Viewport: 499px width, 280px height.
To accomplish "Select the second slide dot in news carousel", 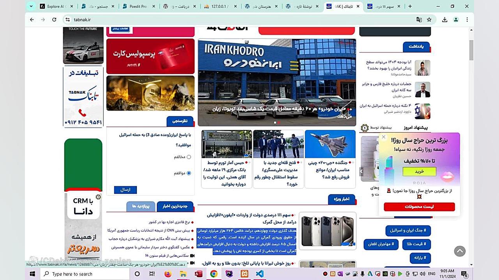I will (x=279, y=122).
